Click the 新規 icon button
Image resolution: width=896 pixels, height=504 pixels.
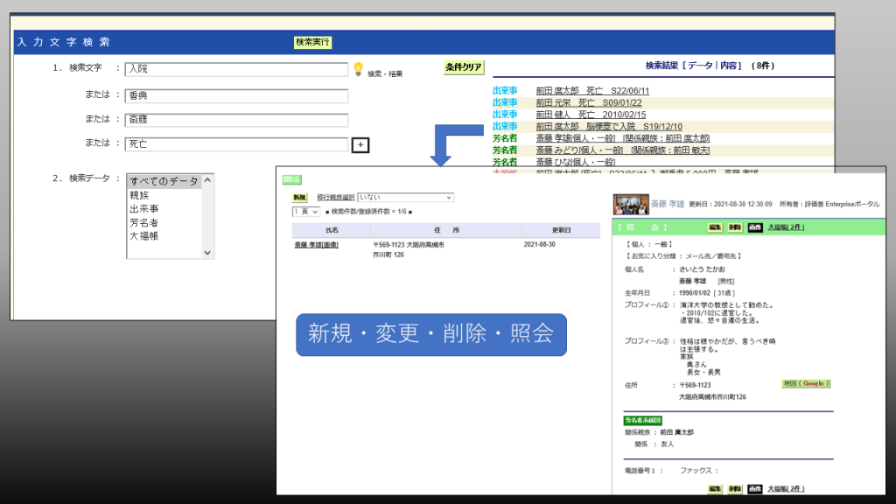click(x=299, y=198)
